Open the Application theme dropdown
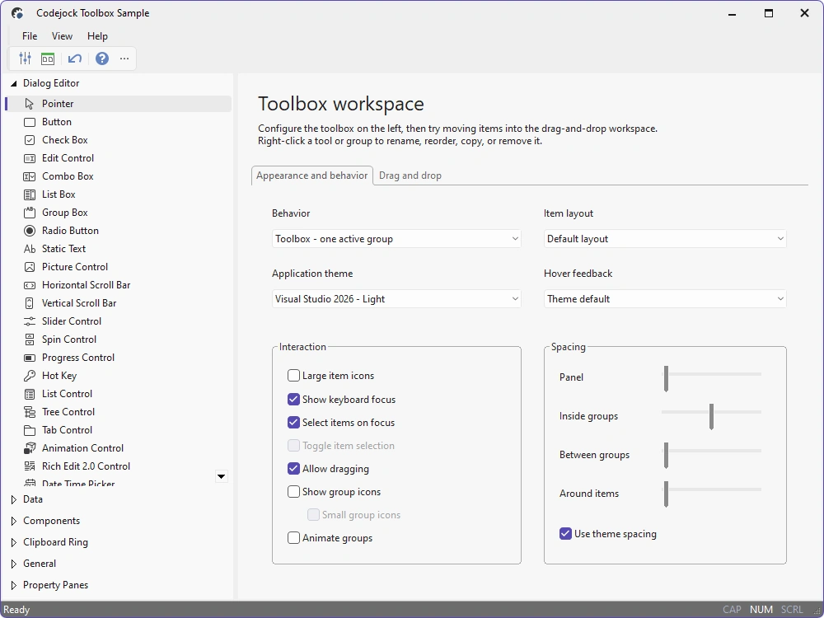 [396, 299]
